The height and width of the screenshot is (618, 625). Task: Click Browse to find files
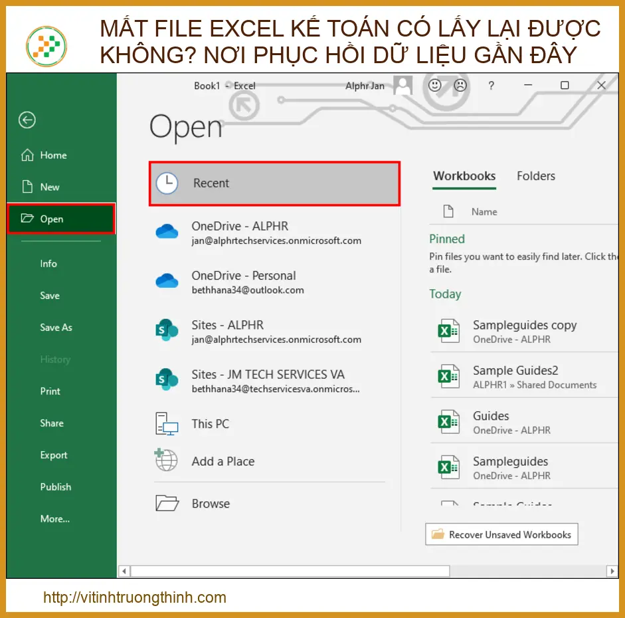click(x=274, y=504)
